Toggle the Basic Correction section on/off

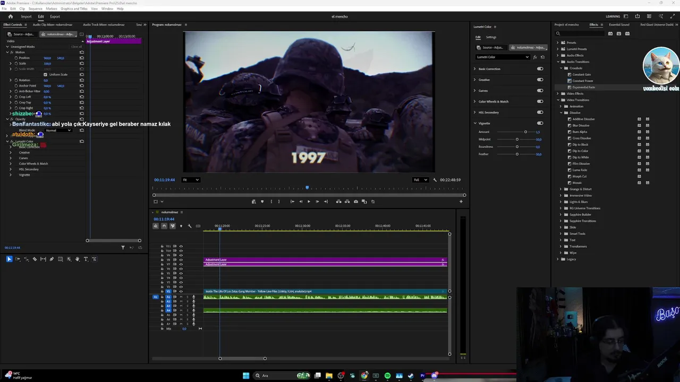(540, 68)
